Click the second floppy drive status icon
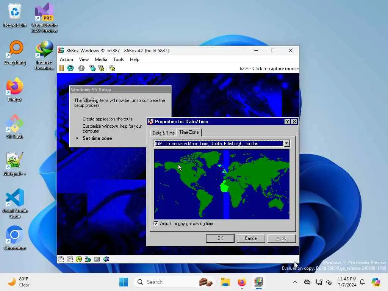The width and height of the screenshot is (388, 291). tap(70, 259)
